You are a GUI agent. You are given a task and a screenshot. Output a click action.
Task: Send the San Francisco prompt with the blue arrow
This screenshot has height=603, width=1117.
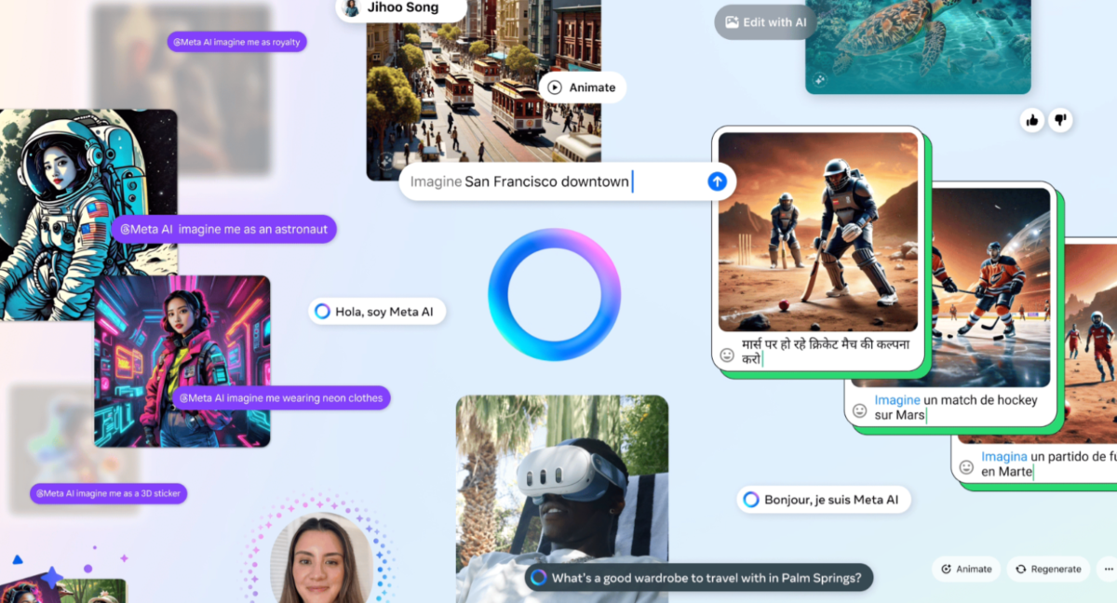tap(717, 181)
